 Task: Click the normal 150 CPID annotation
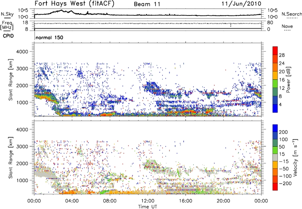point(49,37)
